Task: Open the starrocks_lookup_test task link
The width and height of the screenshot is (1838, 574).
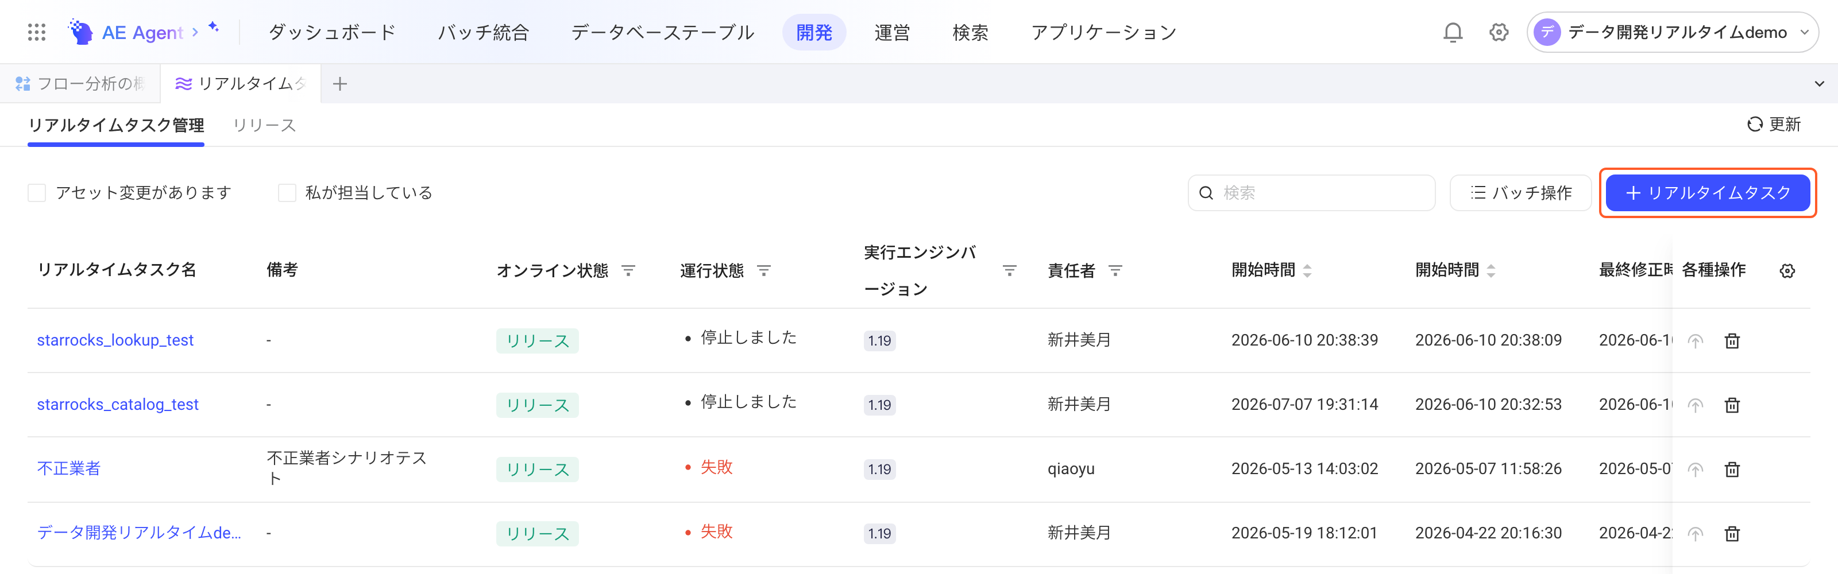Action: pyautogui.click(x=115, y=341)
